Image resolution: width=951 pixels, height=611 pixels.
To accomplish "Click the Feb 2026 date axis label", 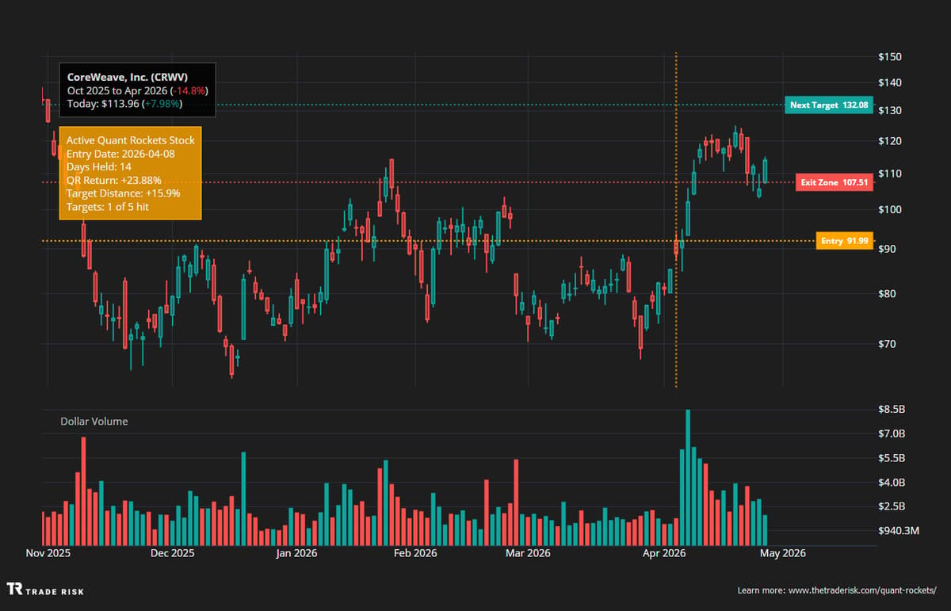I will (x=415, y=553).
